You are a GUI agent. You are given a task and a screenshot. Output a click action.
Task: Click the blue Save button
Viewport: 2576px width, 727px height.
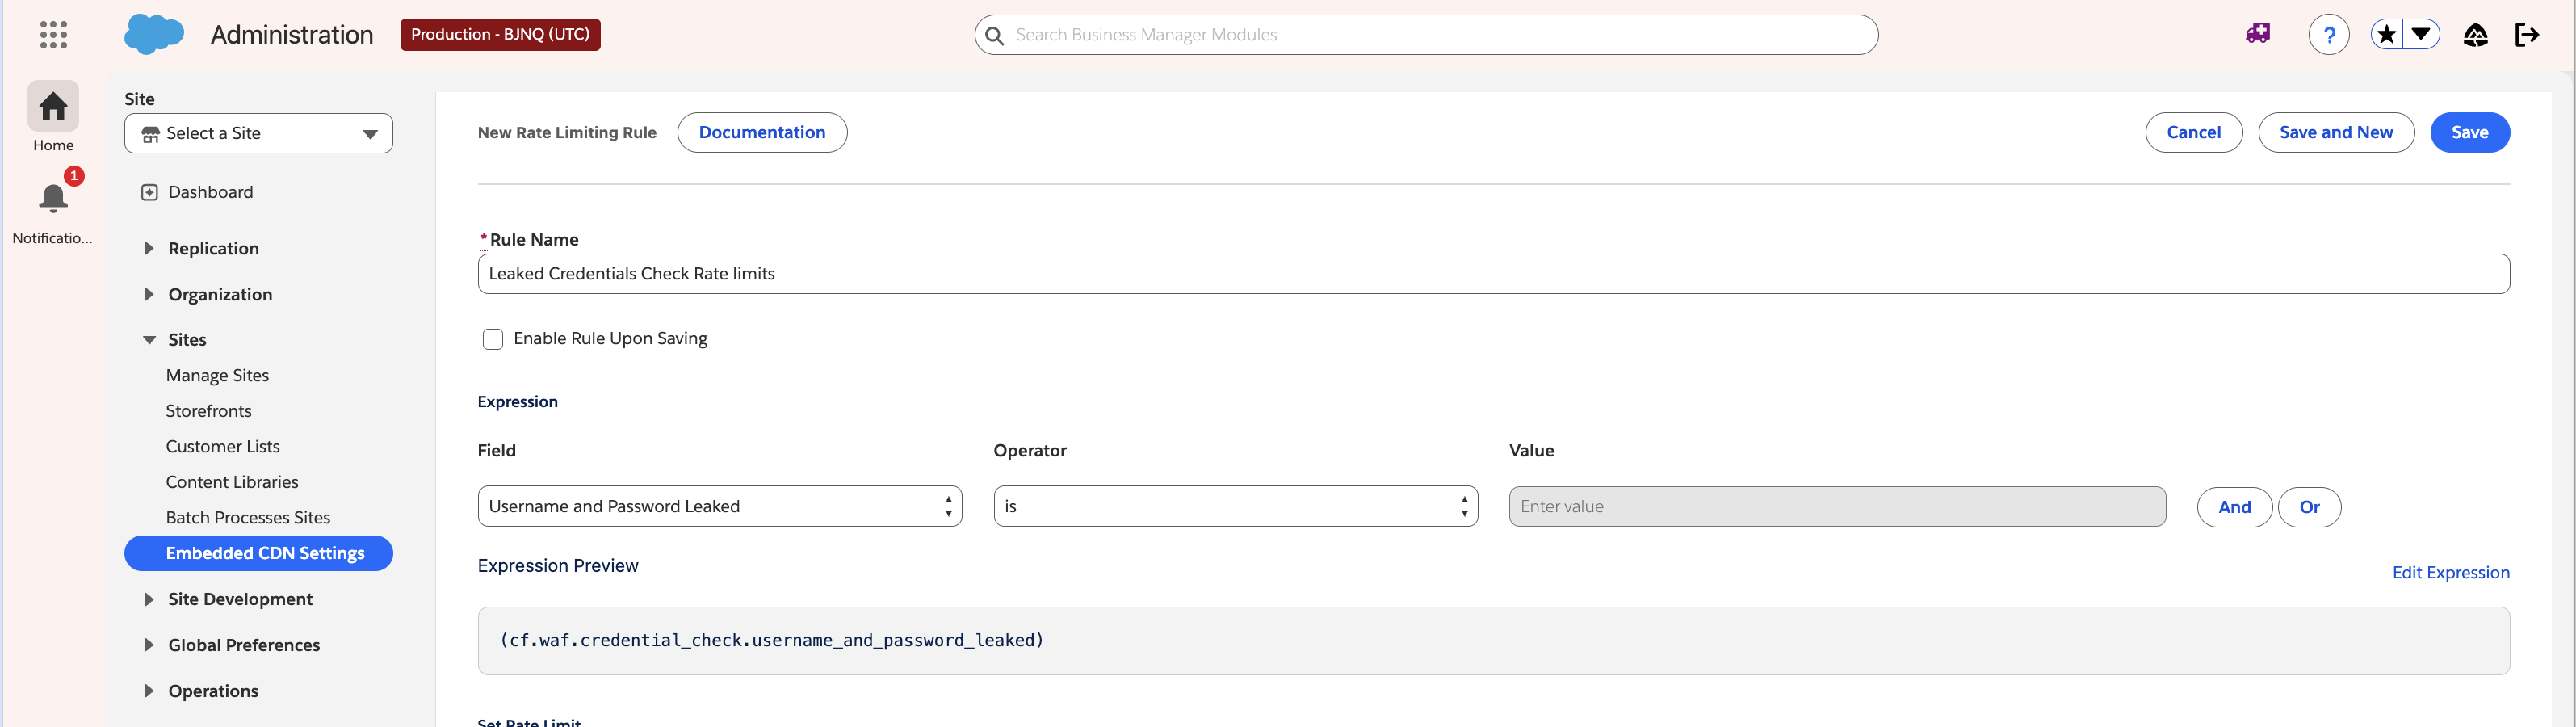pyautogui.click(x=2469, y=132)
